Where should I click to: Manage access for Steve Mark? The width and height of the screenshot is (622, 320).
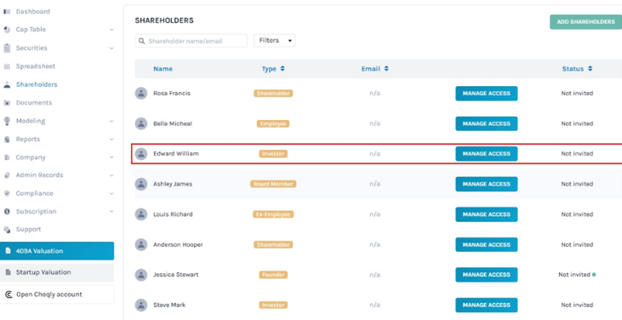[x=487, y=305]
